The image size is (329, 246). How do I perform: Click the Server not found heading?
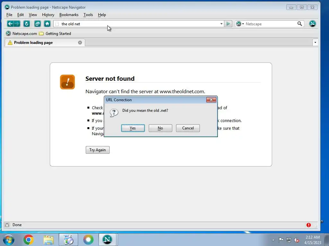(x=110, y=79)
